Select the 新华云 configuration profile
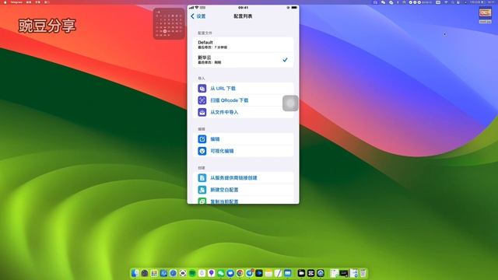The width and height of the screenshot is (498, 280). [x=243, y=60]
